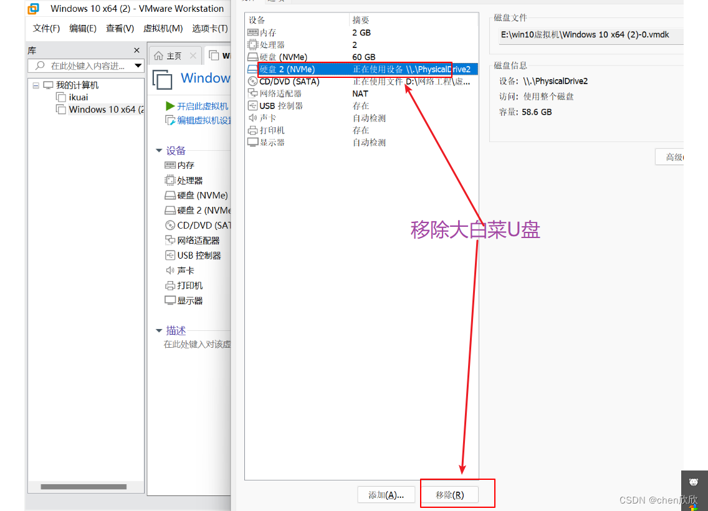This screenshot has height=511, width=708.
Task: Select USB controller icon in dialog list
Action: pyautogui.click(x=253, y=106)
